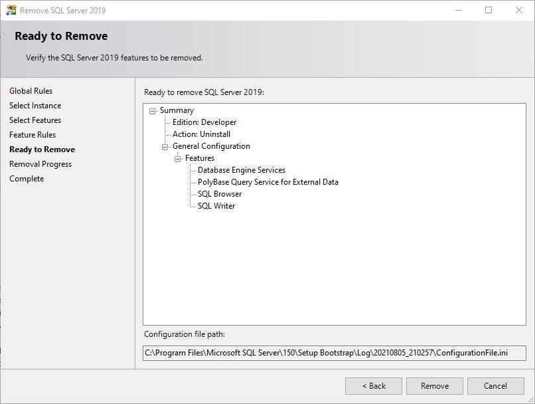Collapse the General Configuration node
Screen dimensions: 535x404
165,147
